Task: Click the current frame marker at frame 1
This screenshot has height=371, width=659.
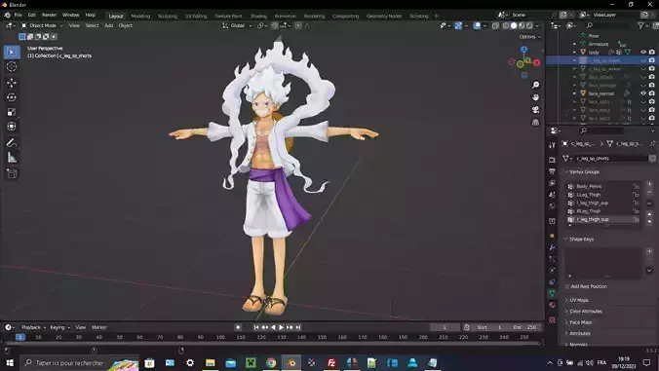Action: pyautogui.click(x=20, y=337)
